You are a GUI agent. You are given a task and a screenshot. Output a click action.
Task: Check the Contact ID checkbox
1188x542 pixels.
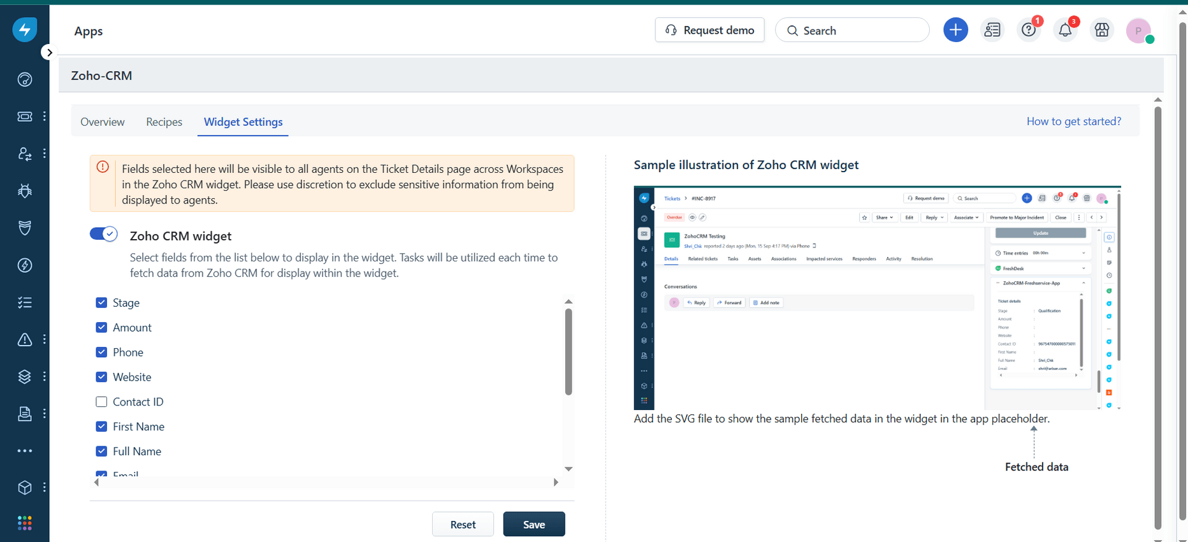(101, 402)
